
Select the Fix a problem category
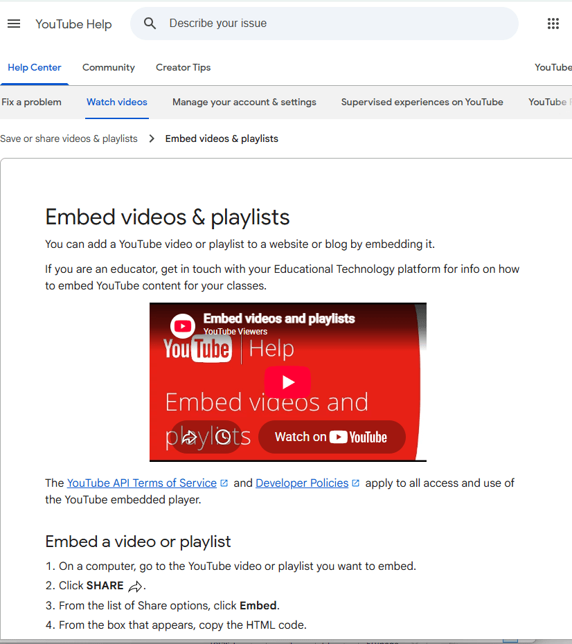coord(32,102)
